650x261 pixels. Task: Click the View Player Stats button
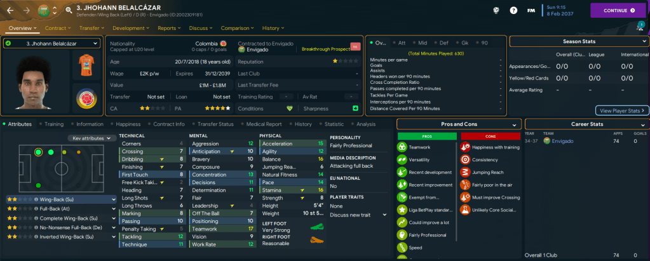click(x=621, y=110)
